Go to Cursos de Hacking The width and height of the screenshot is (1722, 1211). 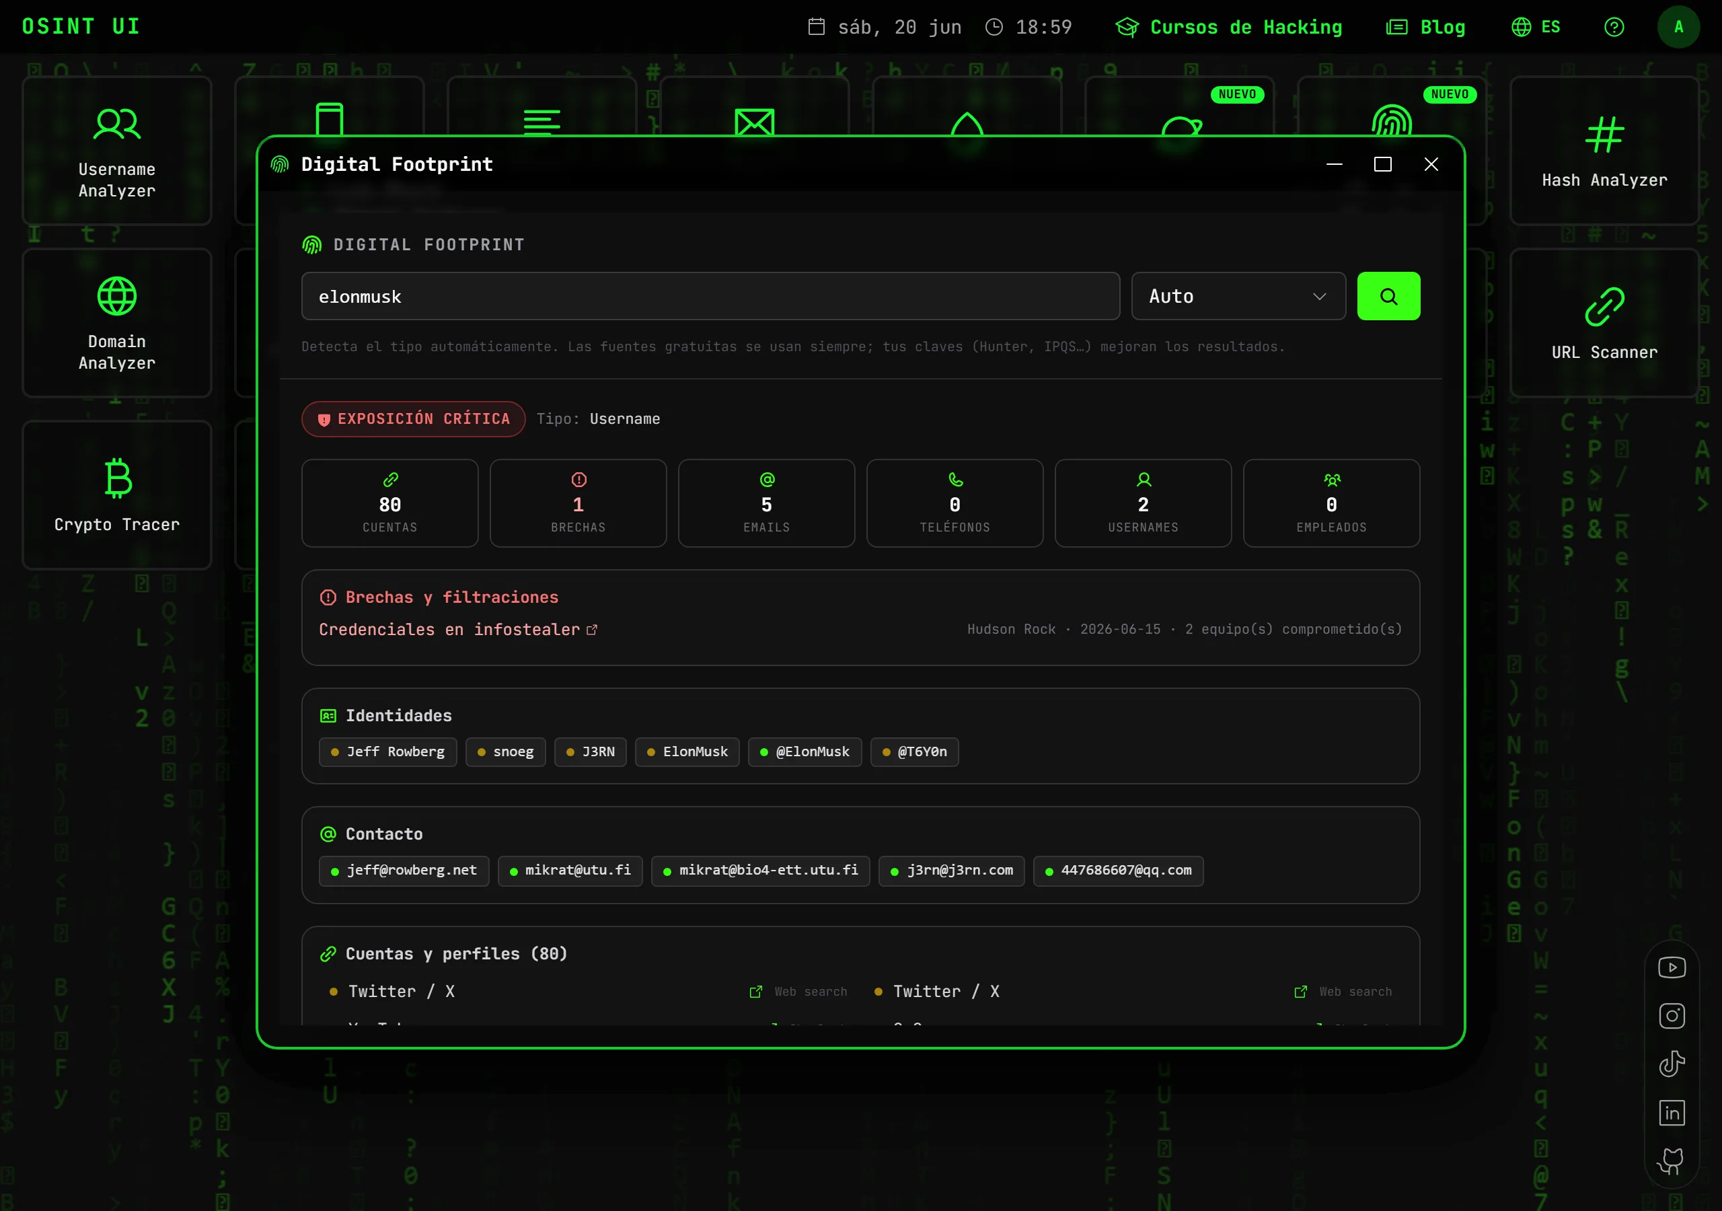(x=1228, y=27)
